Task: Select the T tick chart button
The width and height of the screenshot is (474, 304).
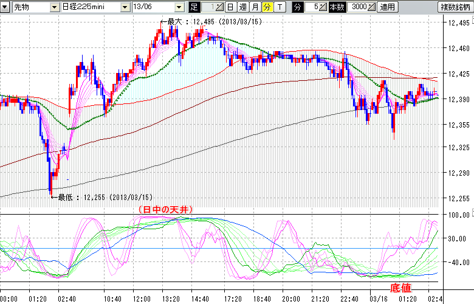Action: 278,7
